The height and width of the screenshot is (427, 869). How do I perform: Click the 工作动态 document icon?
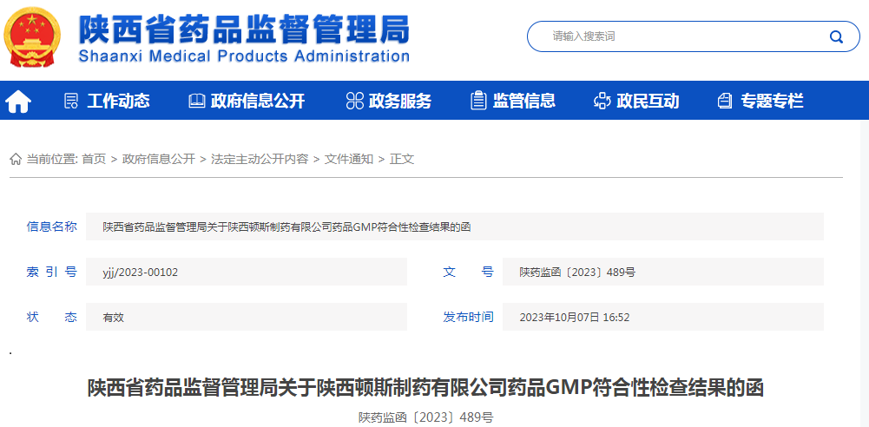[71, 101]
